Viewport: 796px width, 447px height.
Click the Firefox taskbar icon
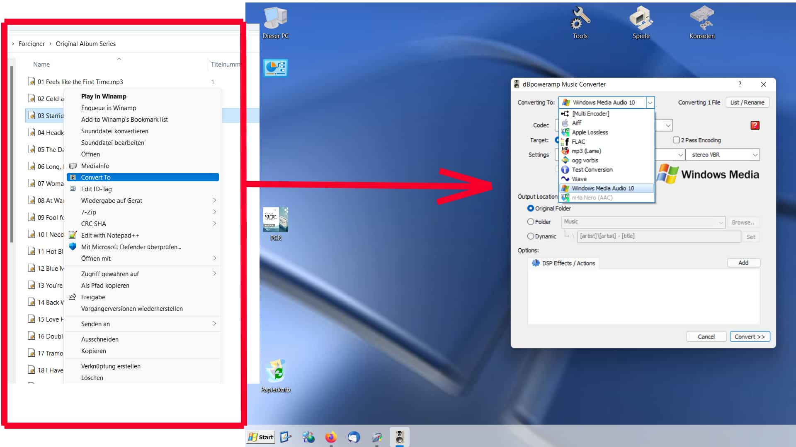click(331, 437)
